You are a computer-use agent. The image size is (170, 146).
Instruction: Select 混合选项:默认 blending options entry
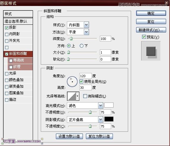pos(18,21)
